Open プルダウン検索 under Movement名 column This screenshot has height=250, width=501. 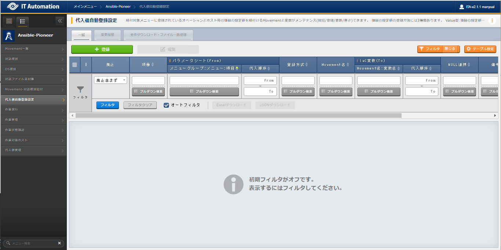(336, 92)
